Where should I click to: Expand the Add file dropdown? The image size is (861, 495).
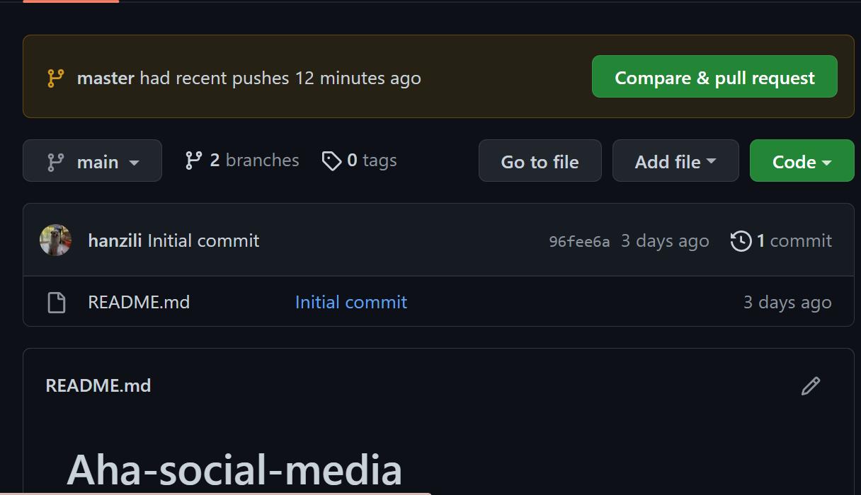pos(675,161)
